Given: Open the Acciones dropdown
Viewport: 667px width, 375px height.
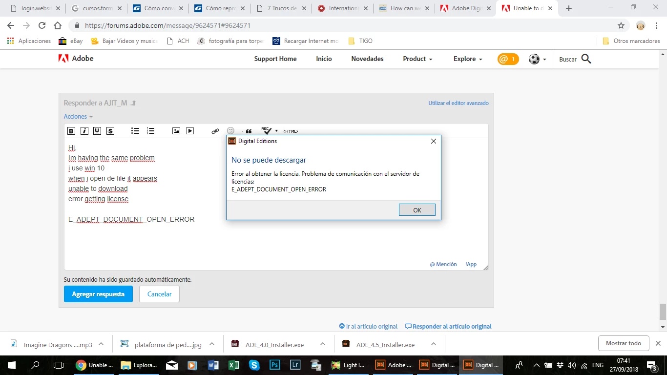Looking at the screenshot, I should coord(78,117).
